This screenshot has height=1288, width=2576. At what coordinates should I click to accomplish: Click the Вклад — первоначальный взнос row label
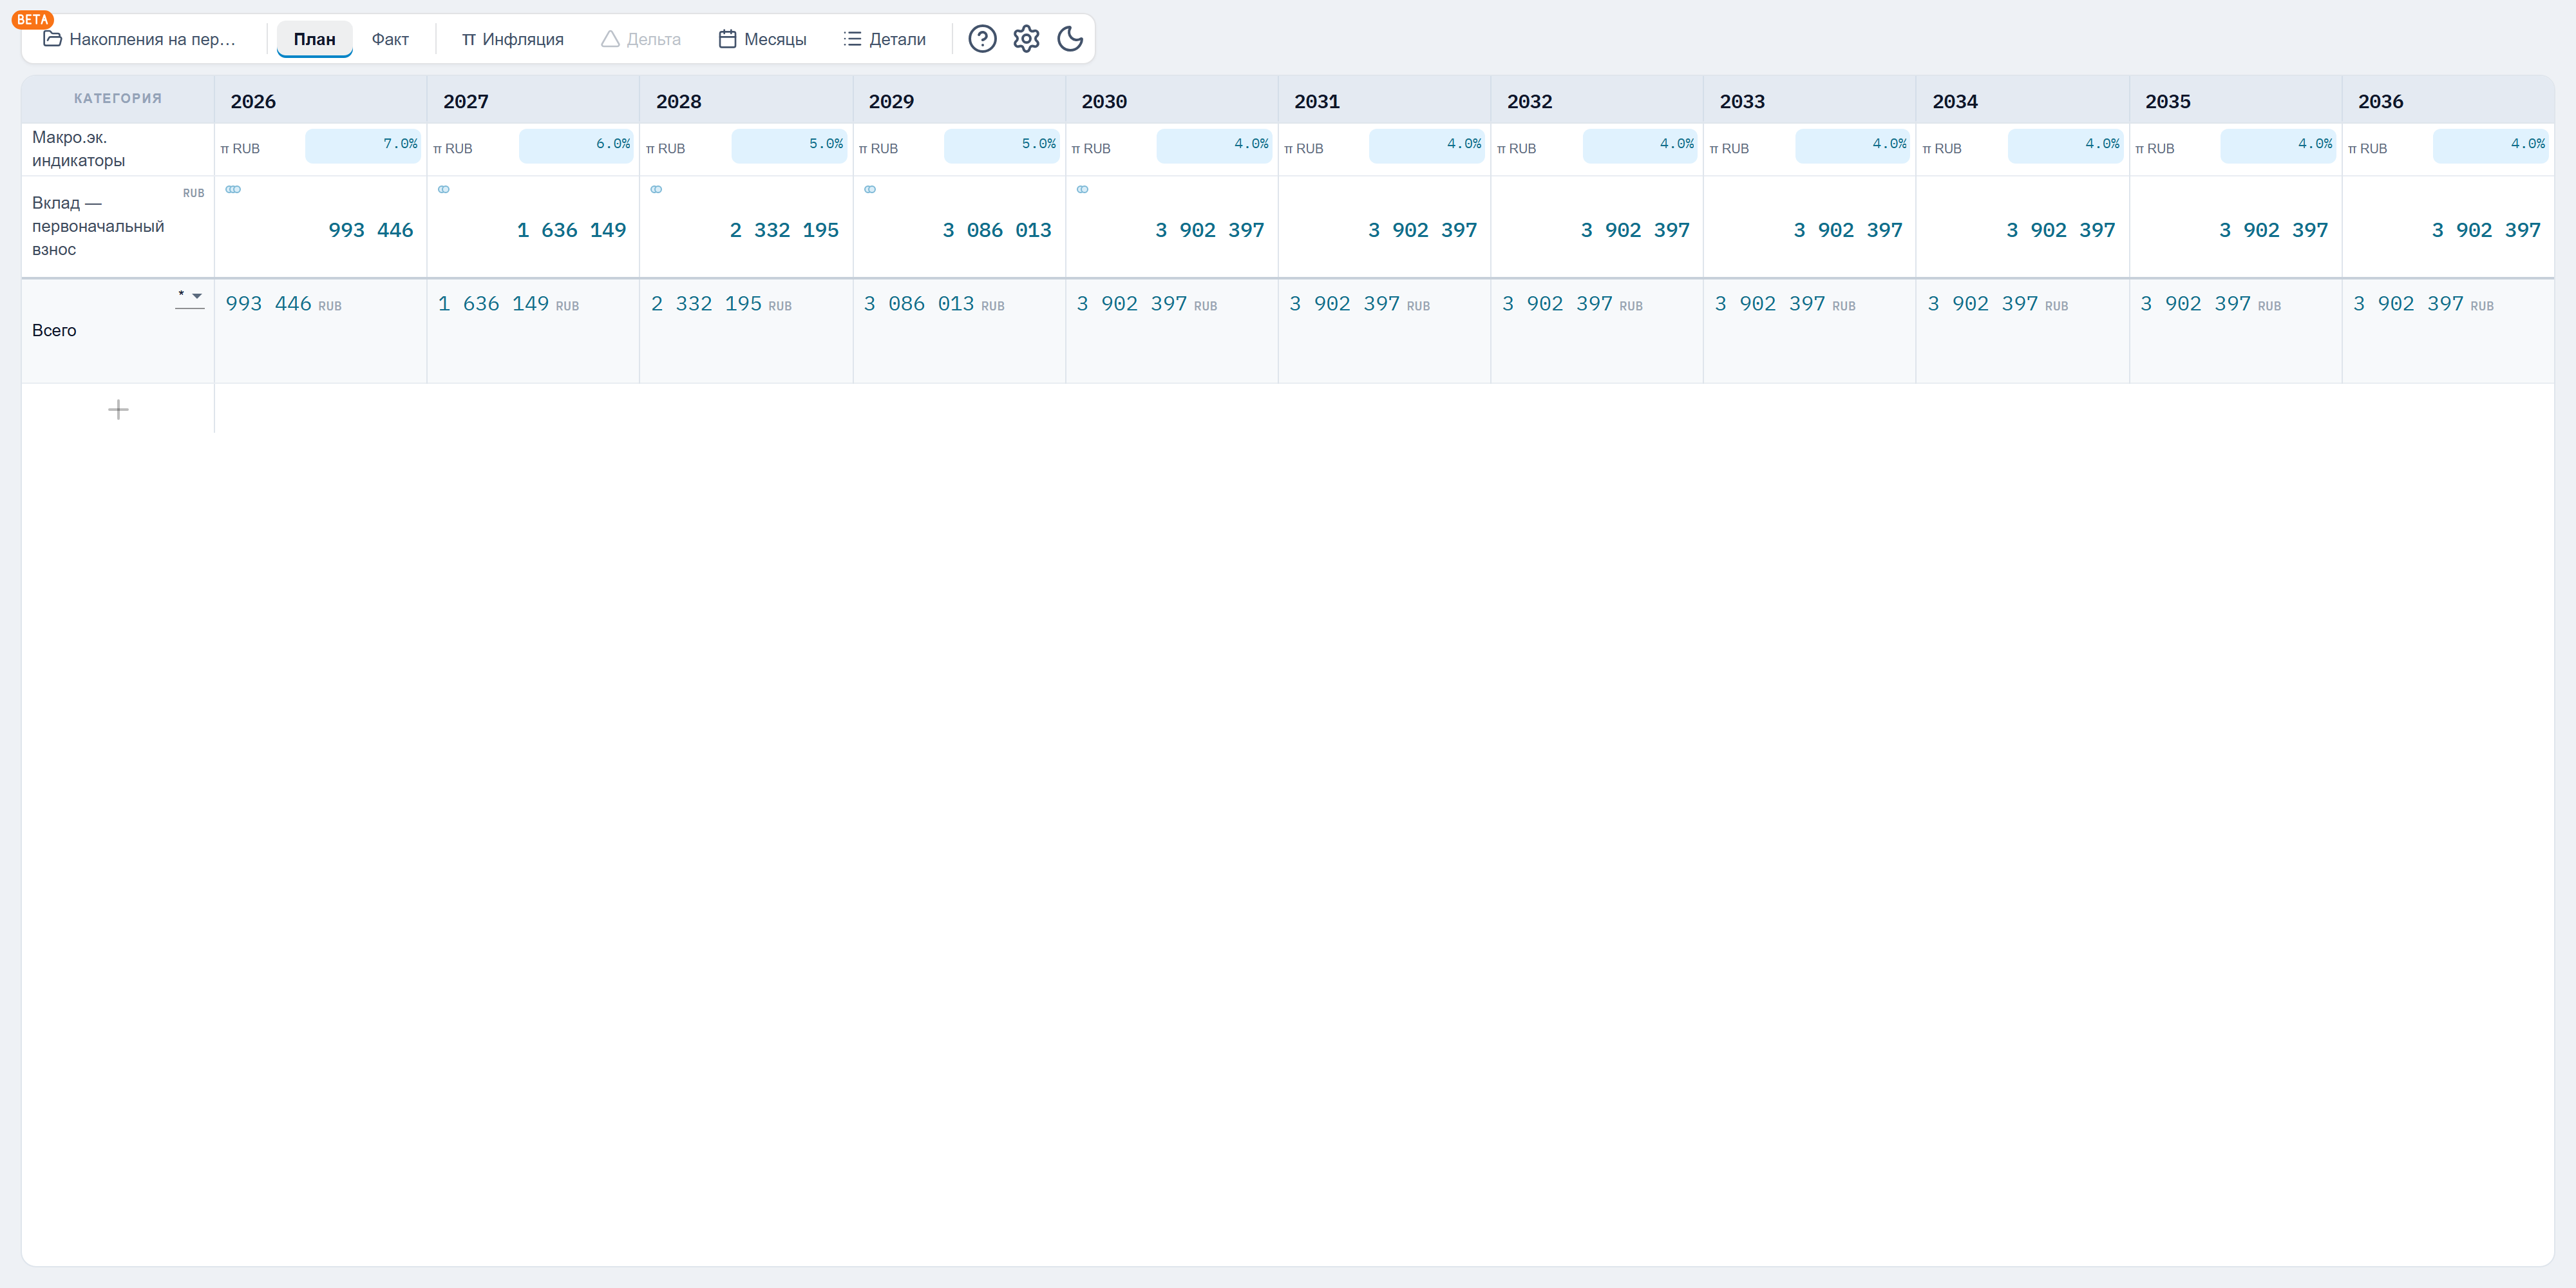98,226
